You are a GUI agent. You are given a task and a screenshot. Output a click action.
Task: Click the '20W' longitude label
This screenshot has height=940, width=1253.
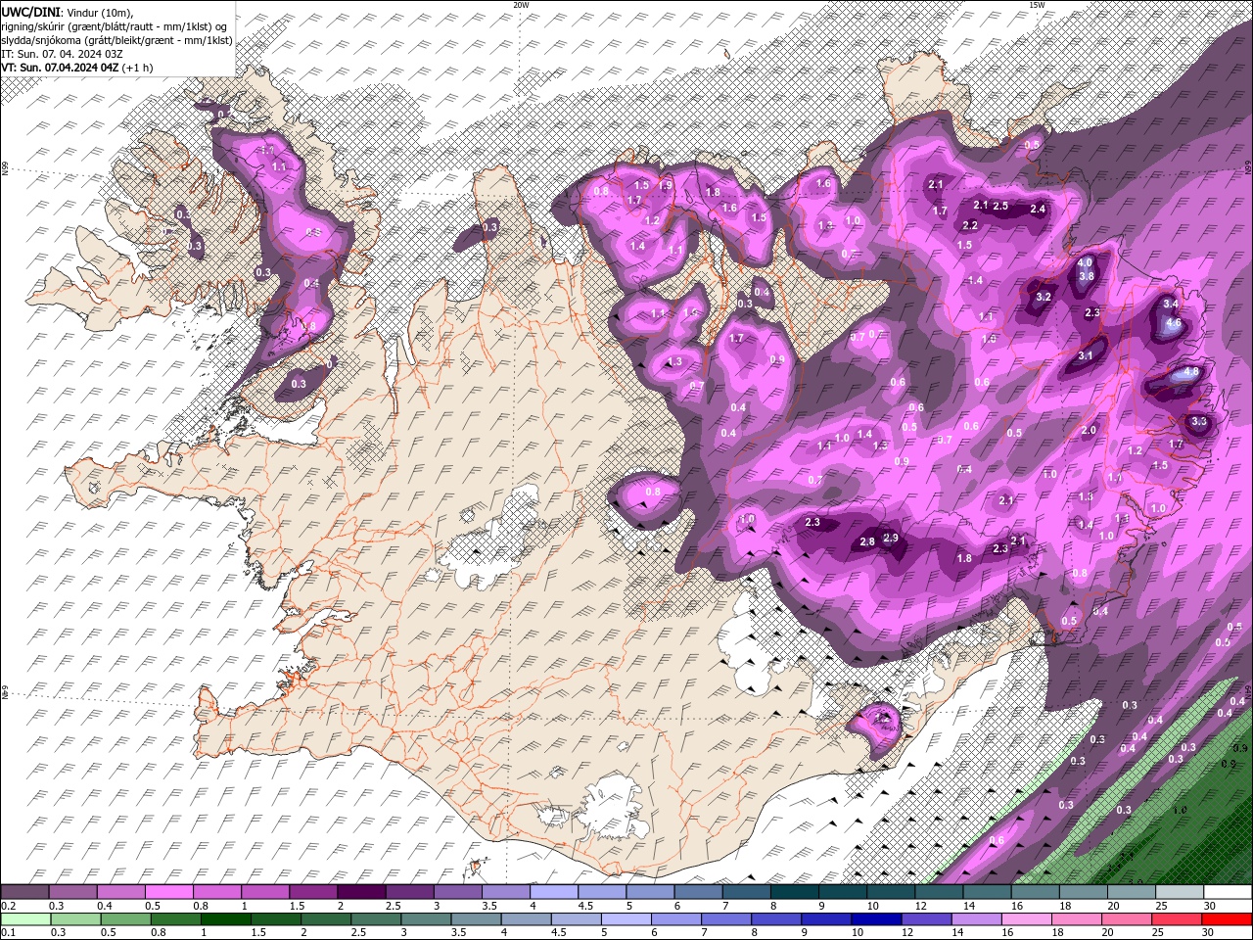tap(521, 5)
